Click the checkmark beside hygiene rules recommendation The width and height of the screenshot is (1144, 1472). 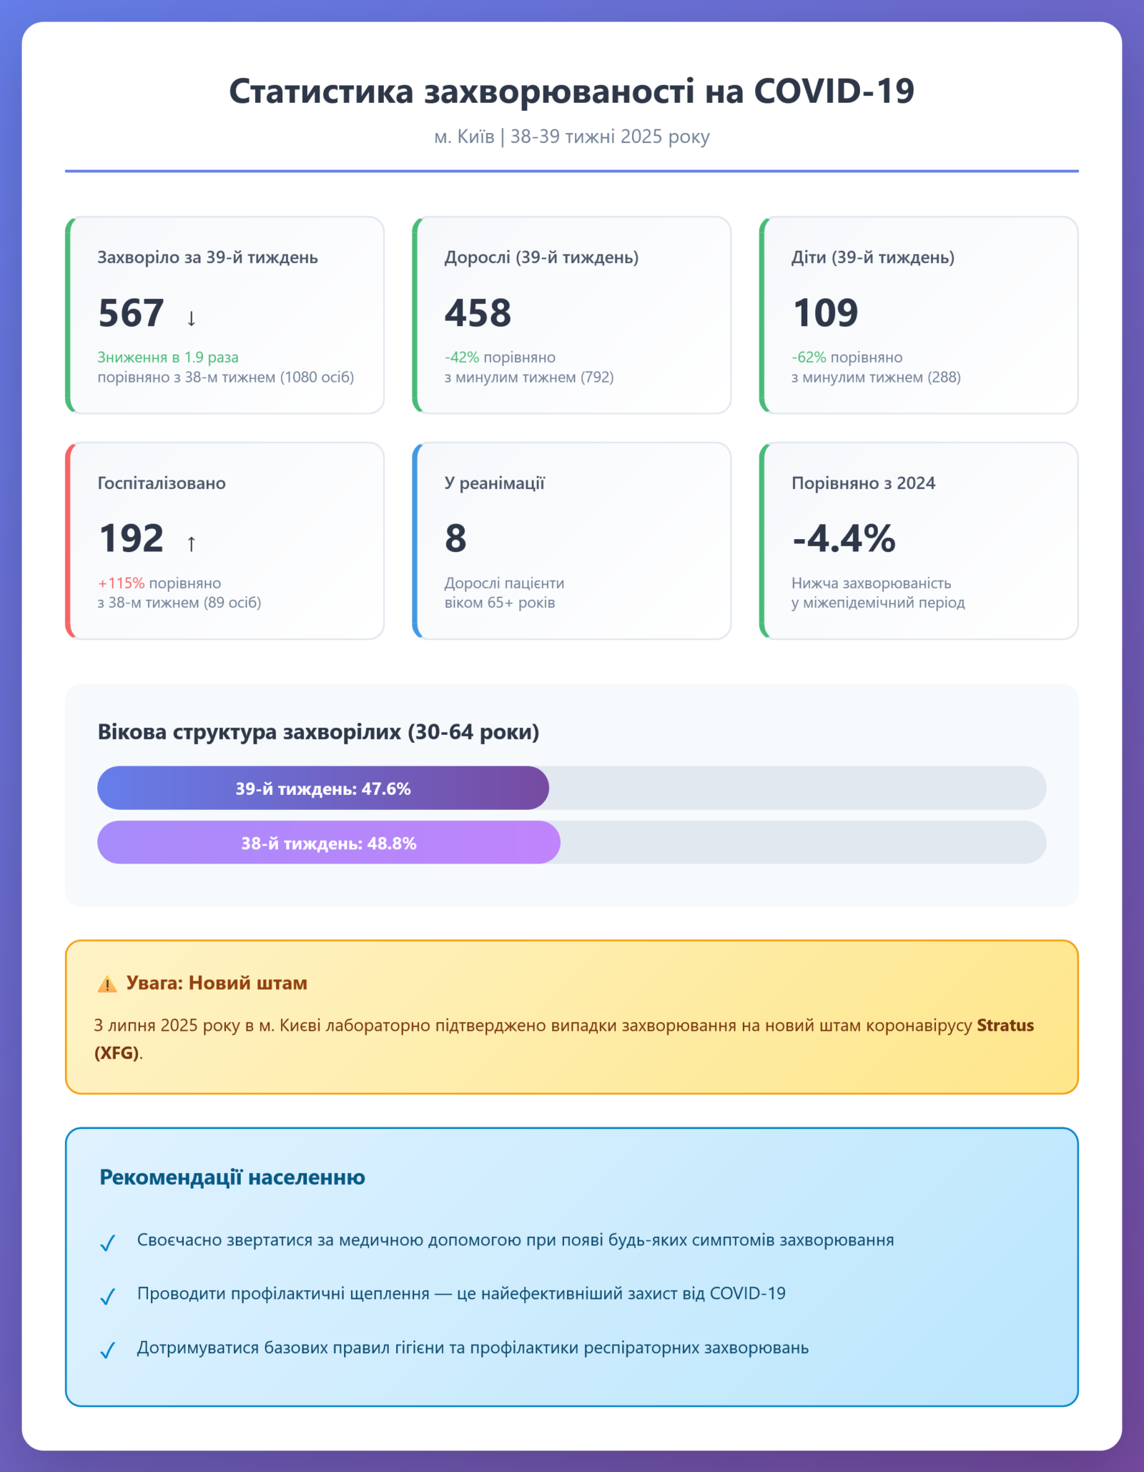[108, 1350]
